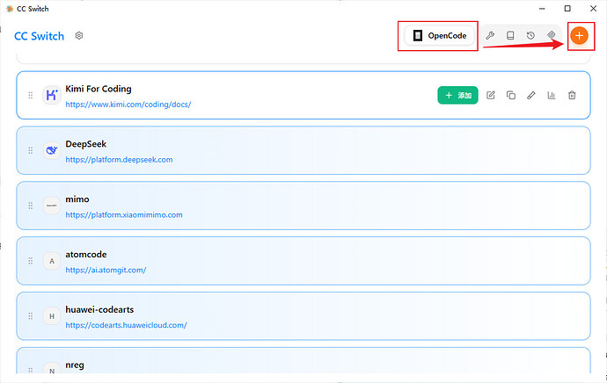Close the CC Switch window
Screen dimensions: 607x383
click(x=593, y=9)
